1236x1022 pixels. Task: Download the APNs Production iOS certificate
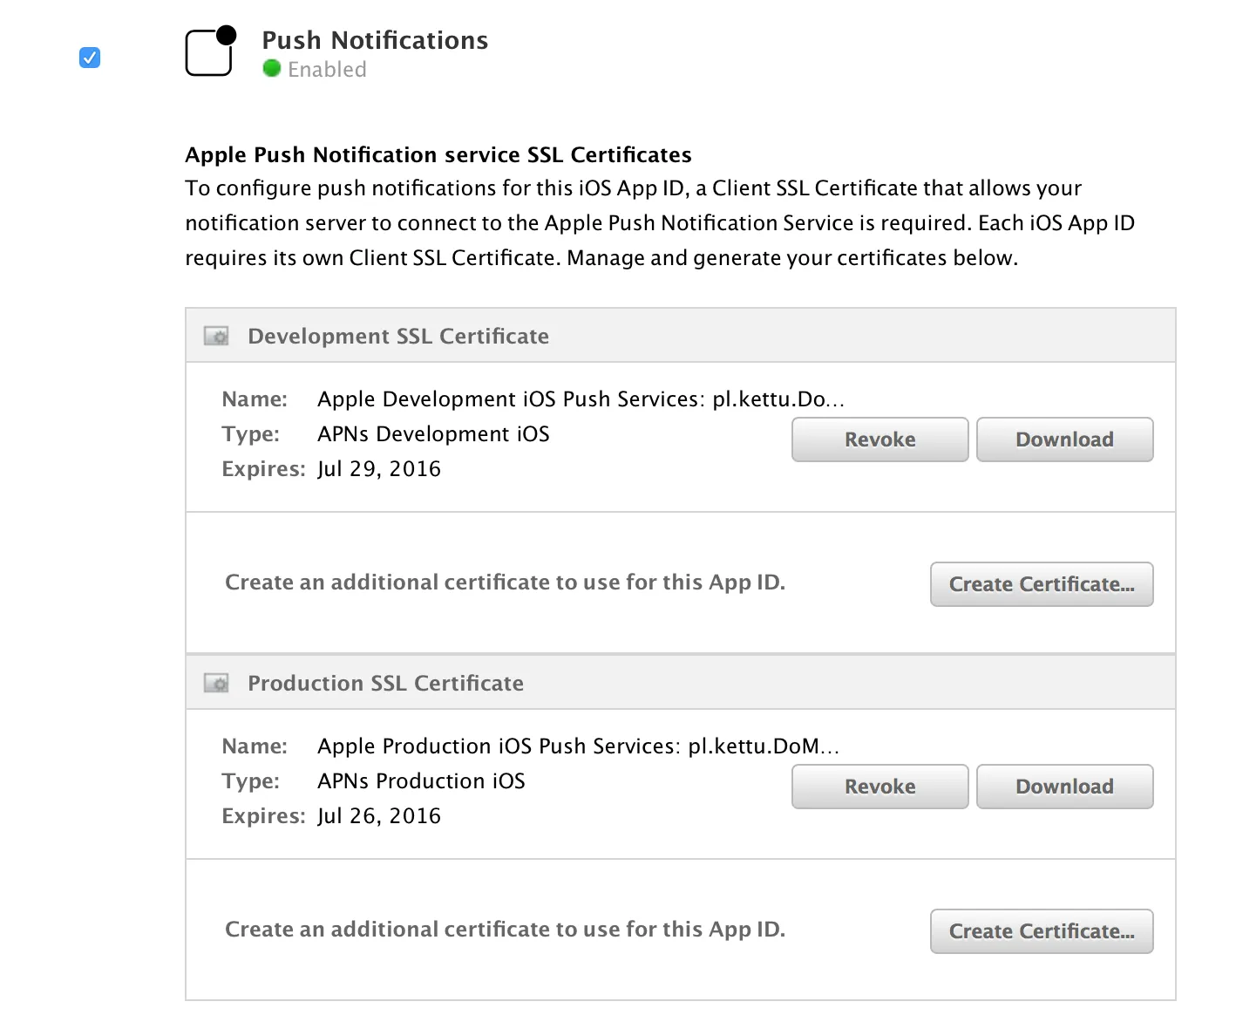tap(1064, 787)
